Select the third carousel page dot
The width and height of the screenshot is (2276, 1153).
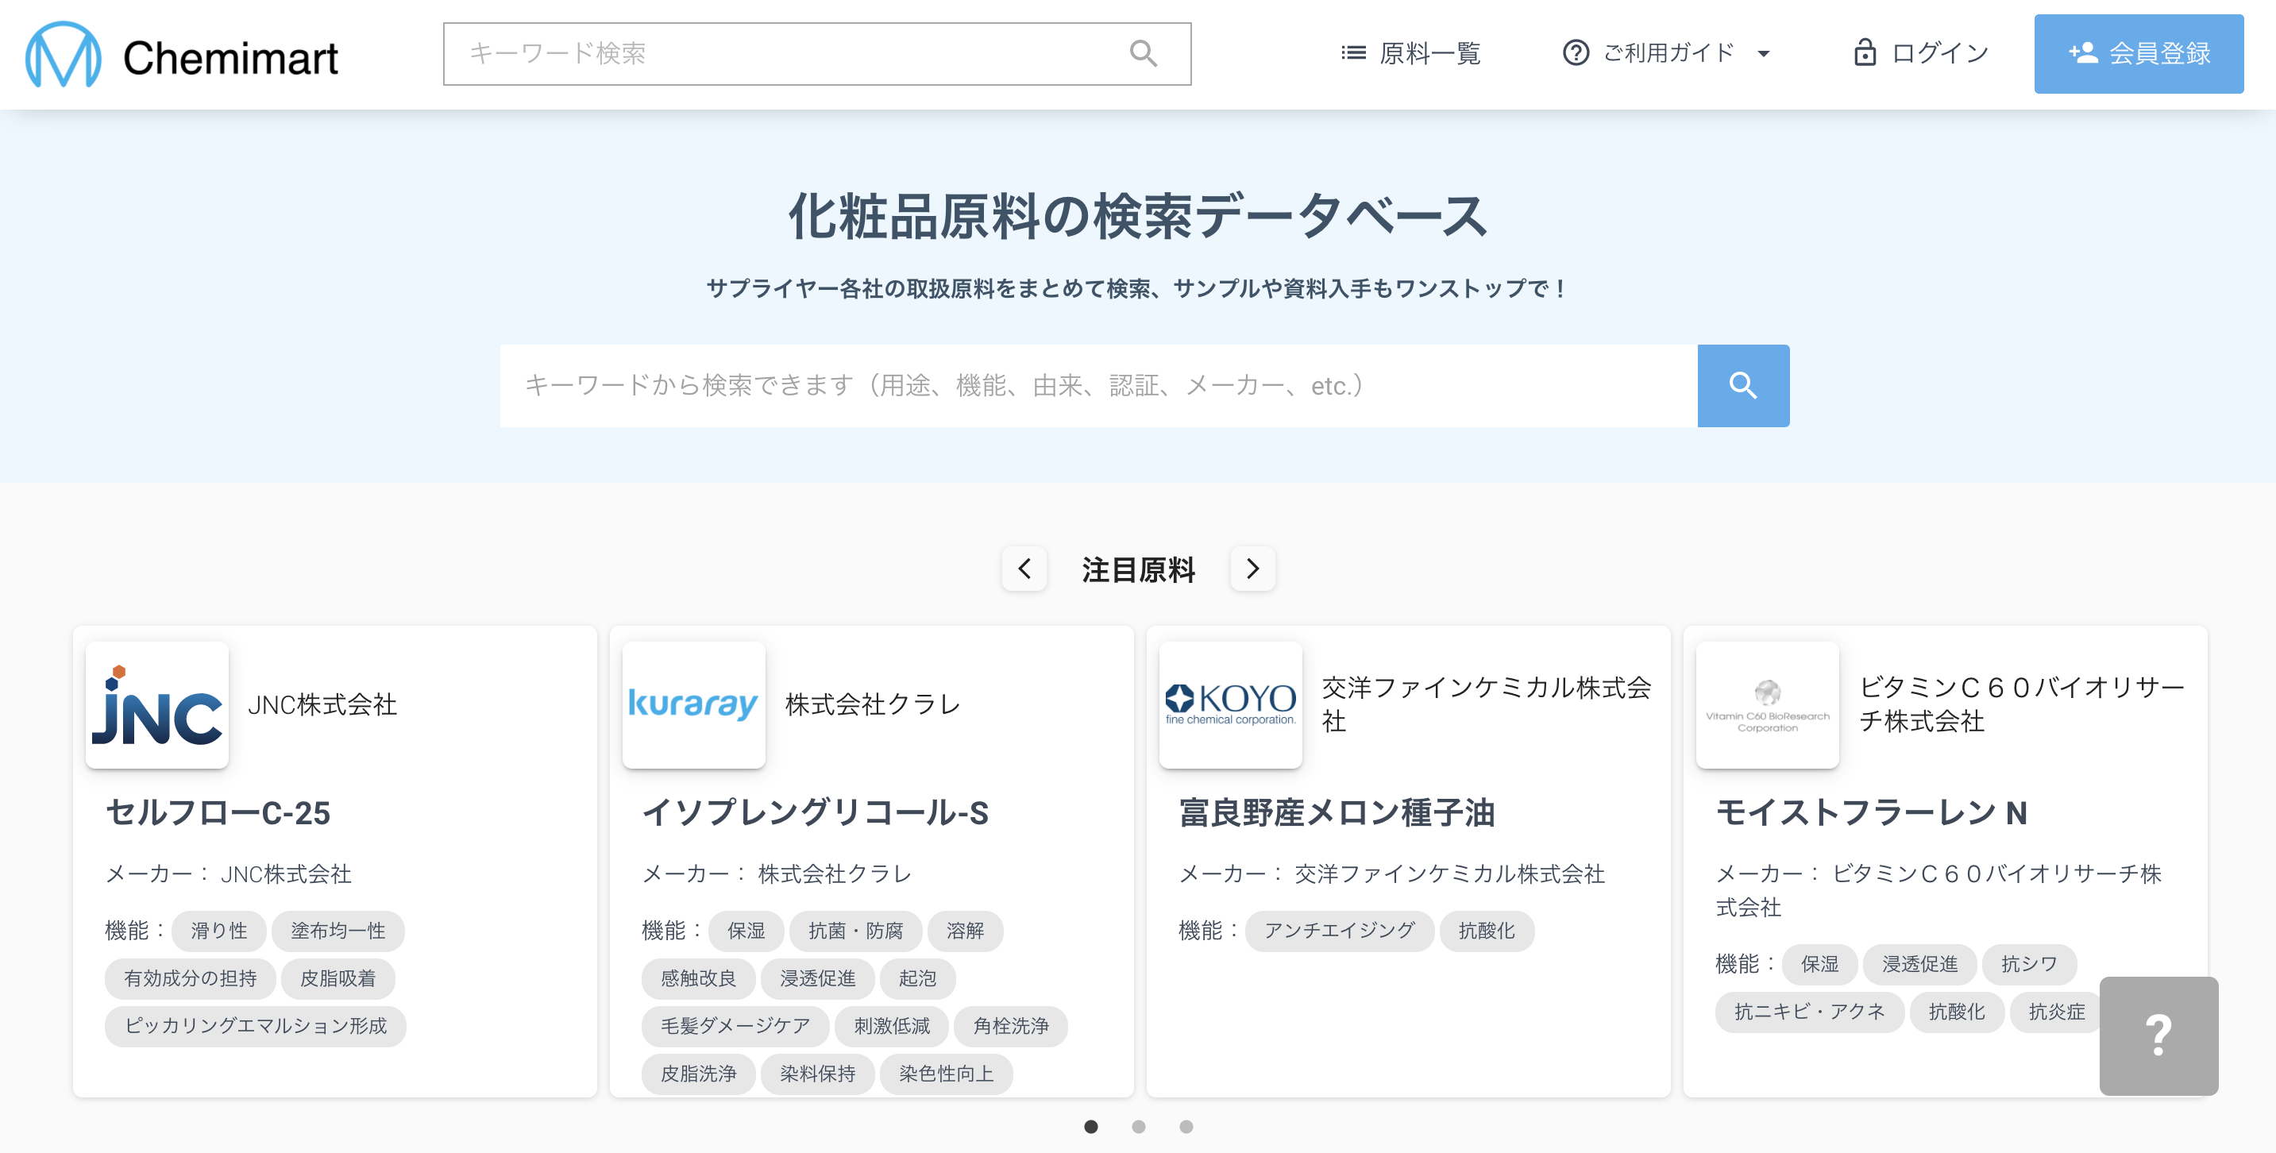pyautogui.click(x=1186, y=1127)
